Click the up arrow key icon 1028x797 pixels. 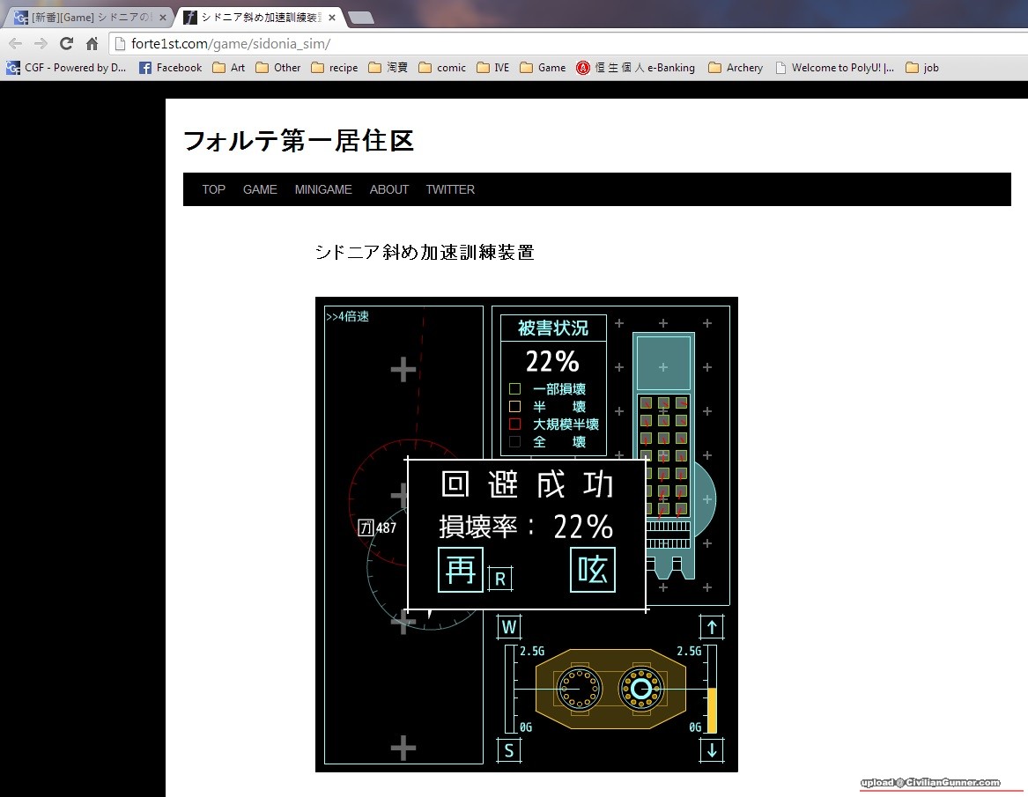tap(712, 627)
